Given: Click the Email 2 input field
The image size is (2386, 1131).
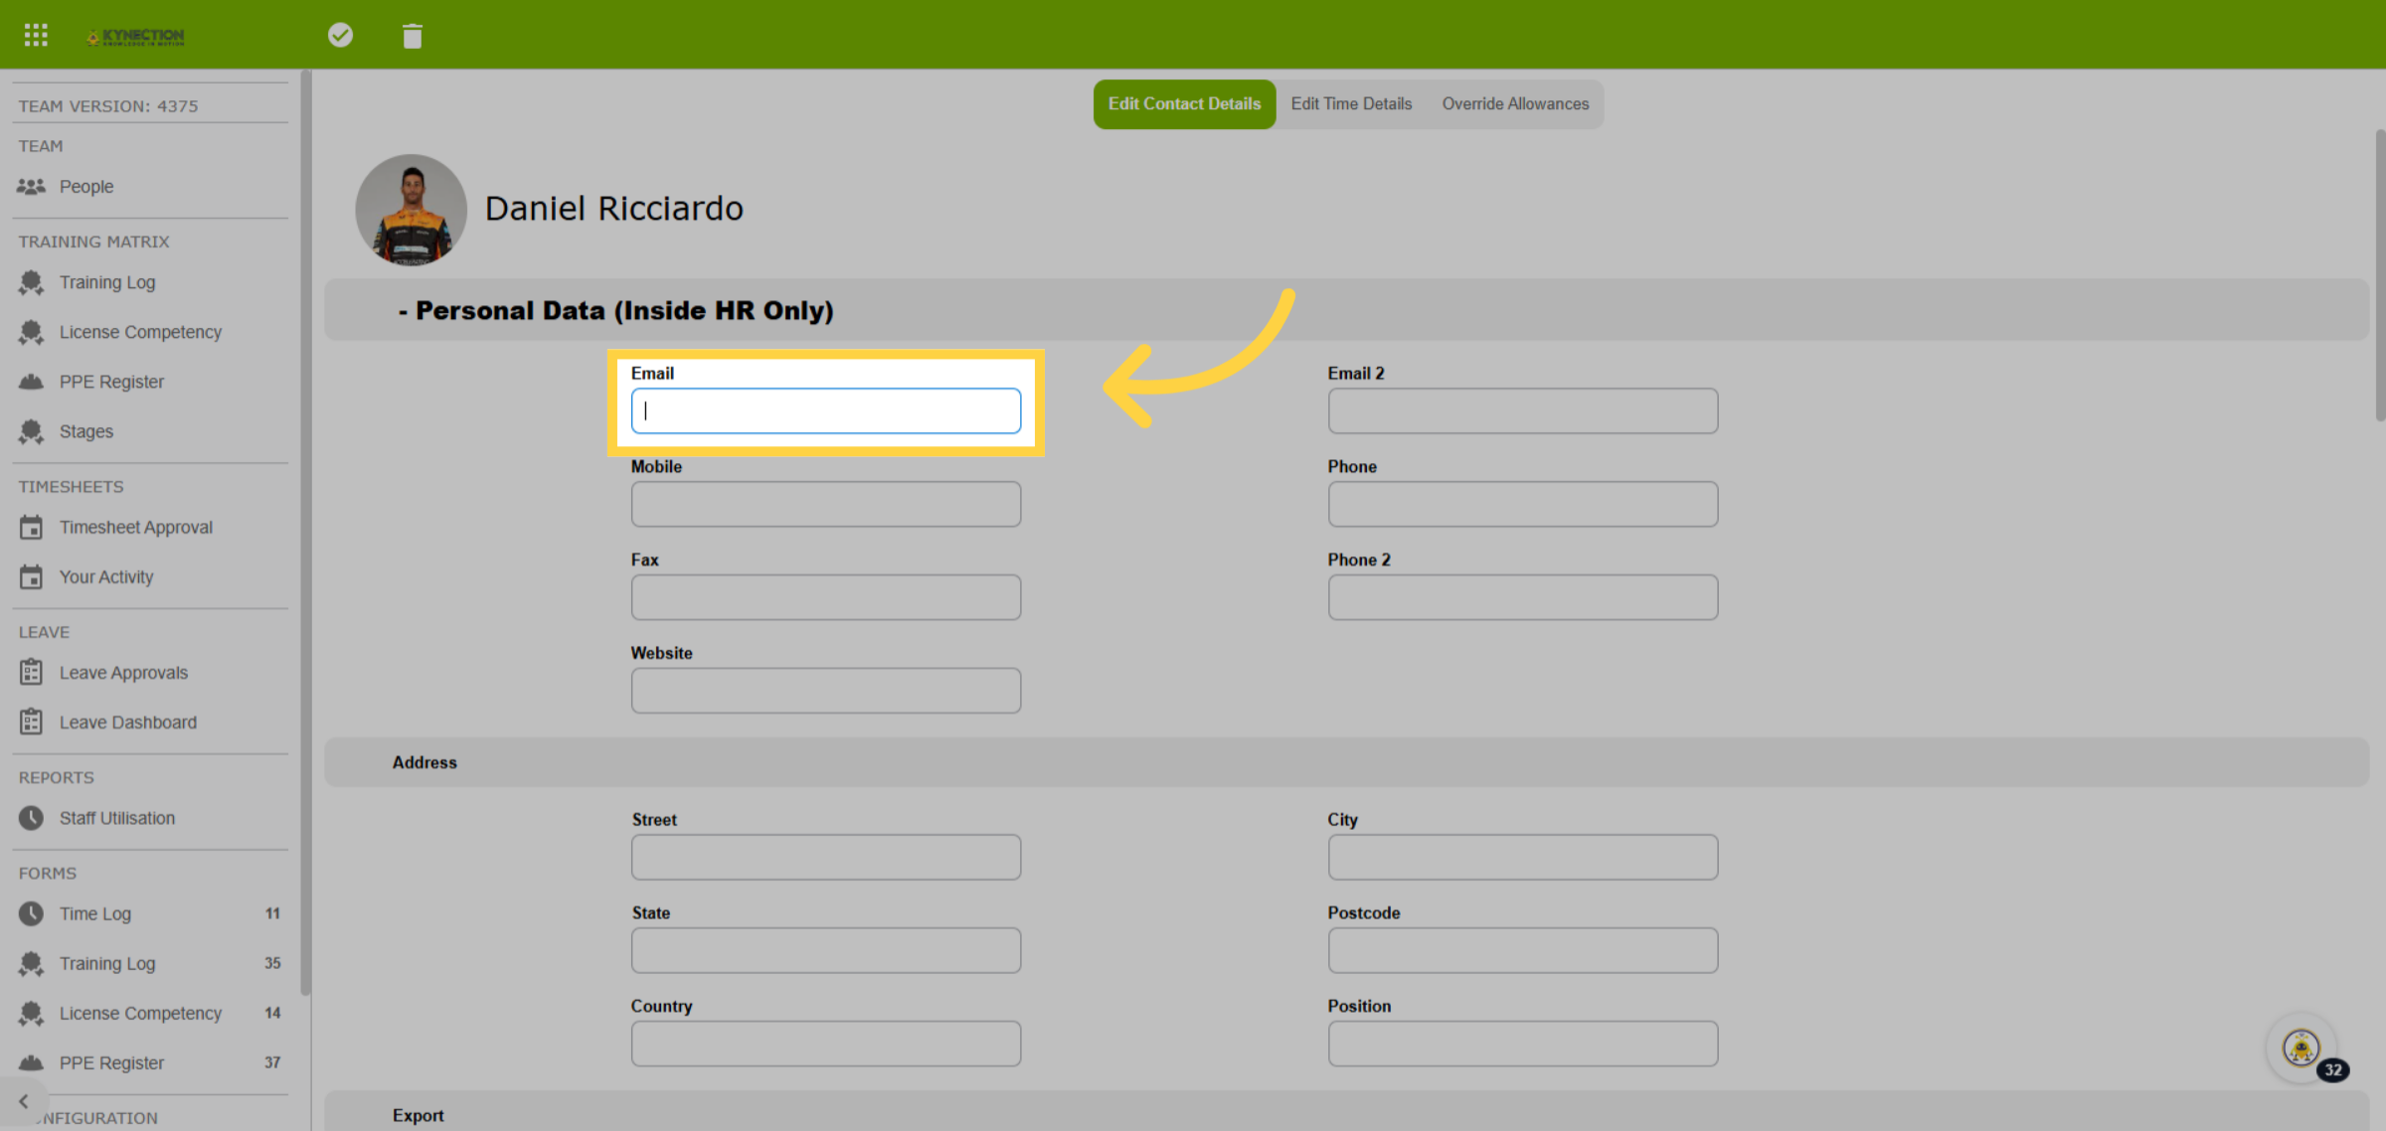Looking at the screenshot, I should [x=1522, y=410].
